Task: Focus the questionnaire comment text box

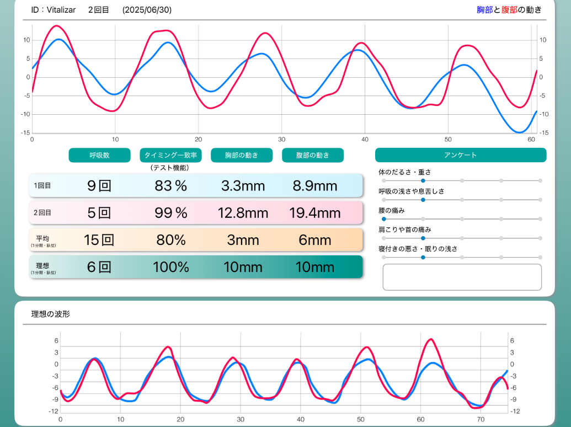Action: [x=462, y=277]
